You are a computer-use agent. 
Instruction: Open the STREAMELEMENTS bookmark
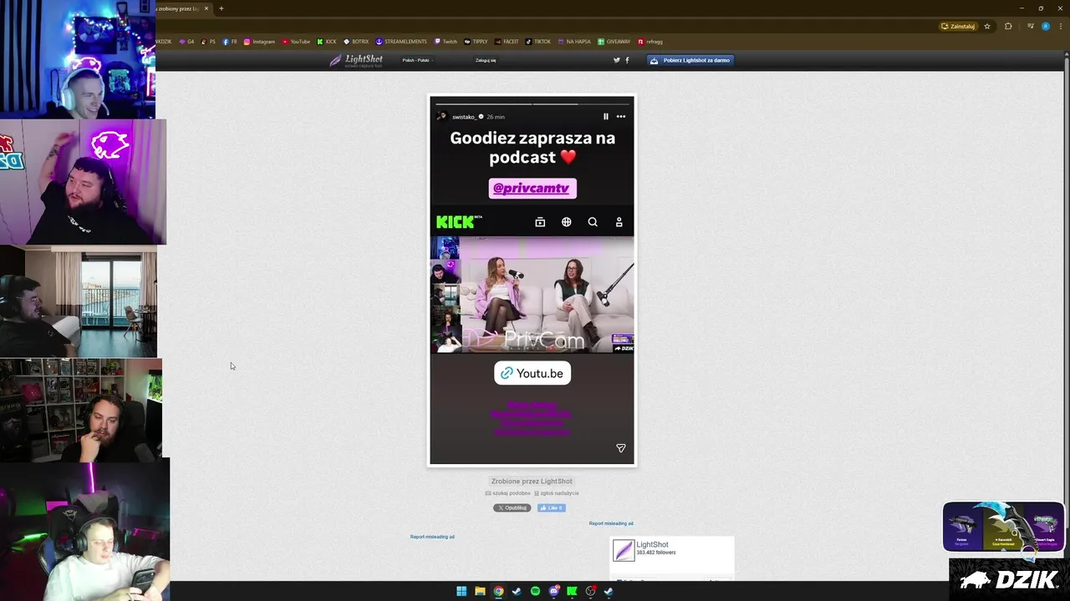[x=401, y=42]
